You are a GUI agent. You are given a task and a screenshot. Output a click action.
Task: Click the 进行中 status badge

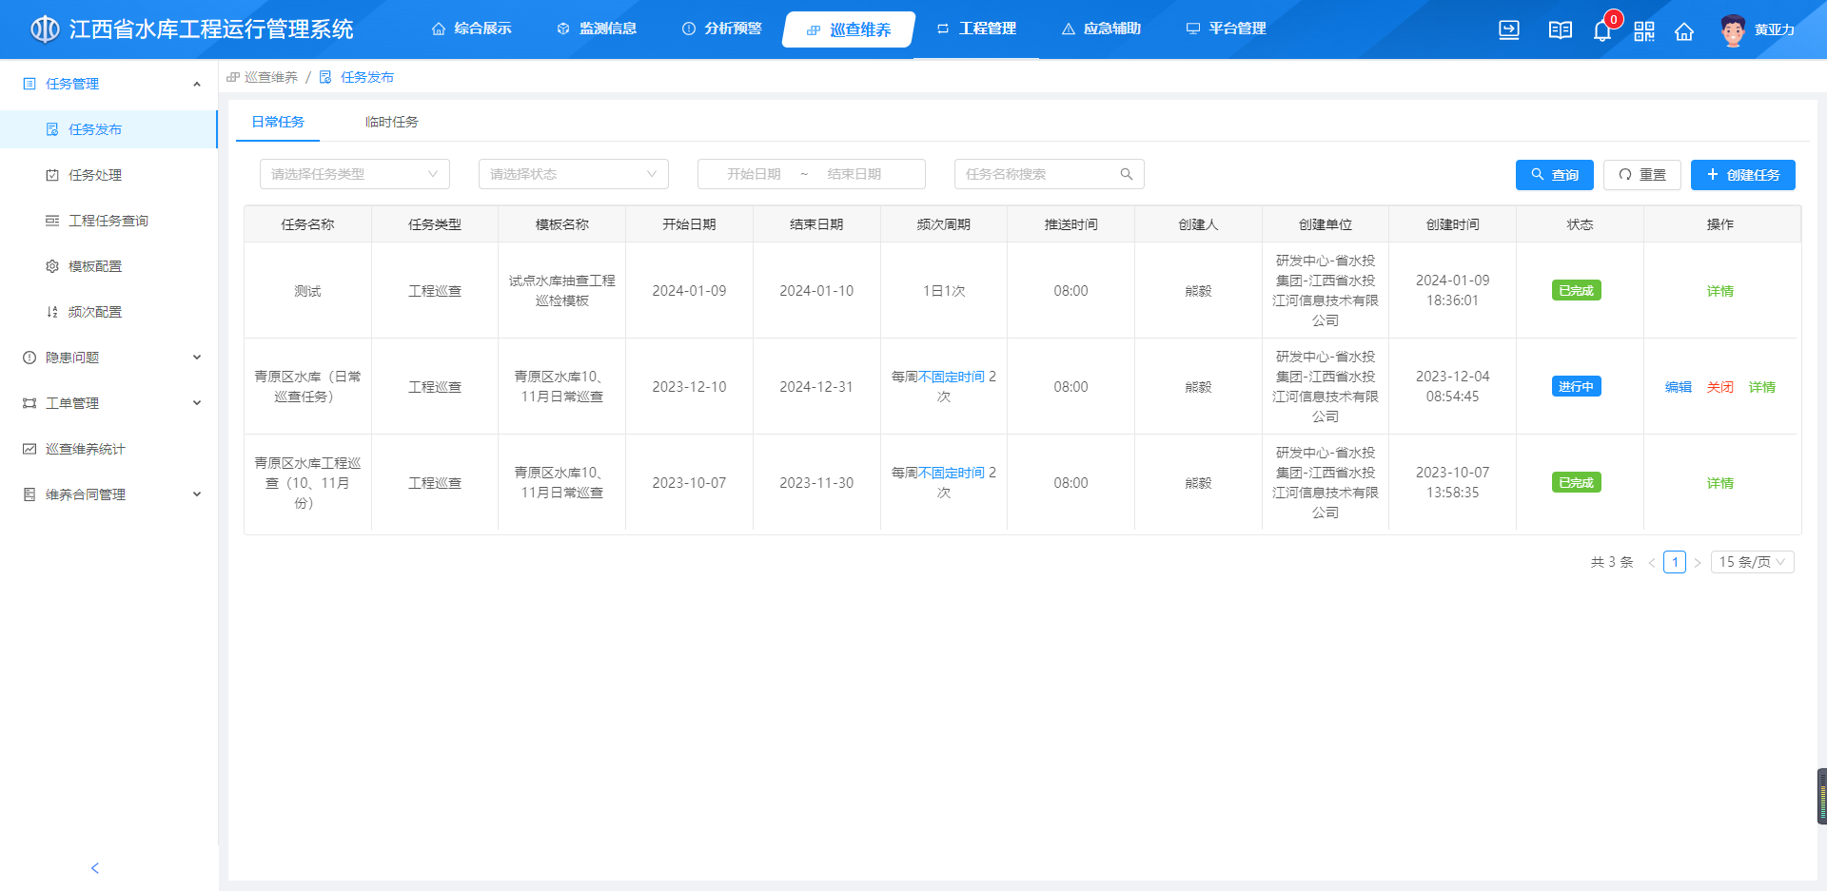pos(1576,386)
